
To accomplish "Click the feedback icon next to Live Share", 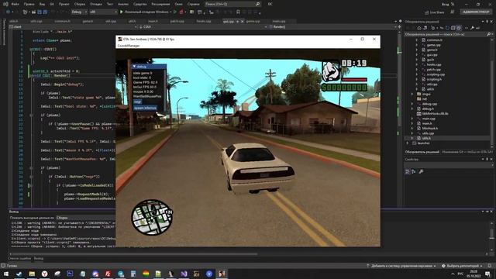I will pos(453,12).
